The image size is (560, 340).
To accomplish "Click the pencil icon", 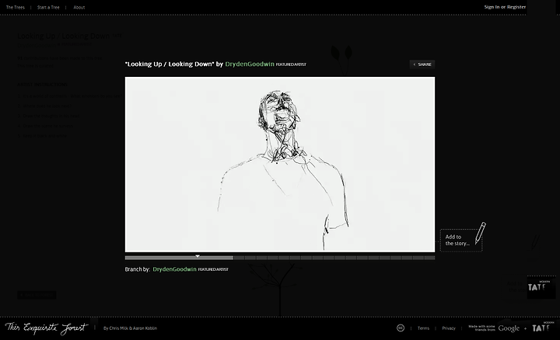I will pos(481,233).
